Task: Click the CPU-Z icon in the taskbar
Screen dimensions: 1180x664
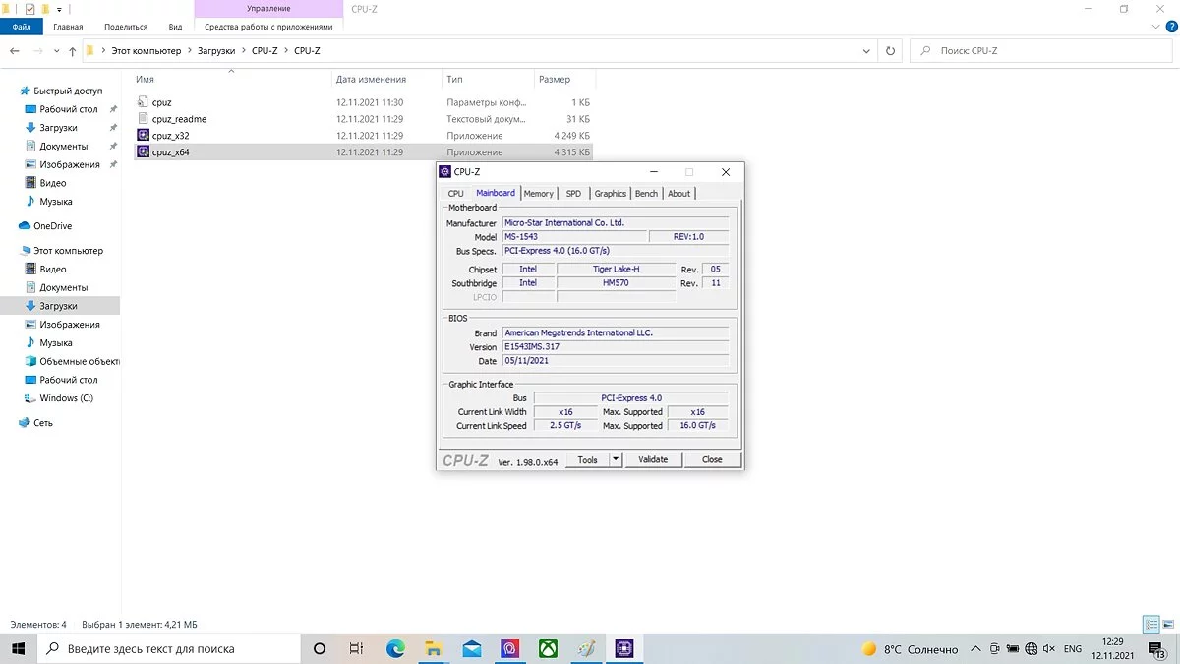Action: (623, 649)
